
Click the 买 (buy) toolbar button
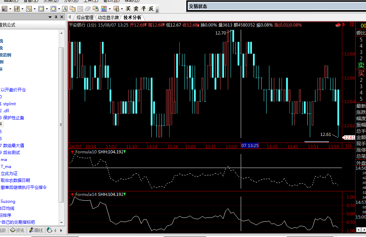(x=128, y=9)
